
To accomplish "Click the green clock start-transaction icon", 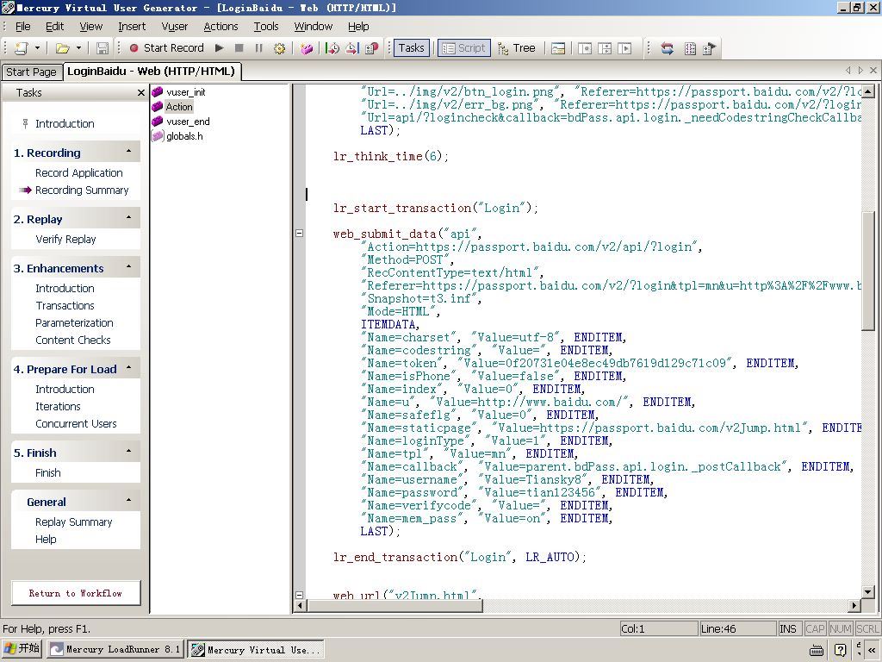I will pos(332,48).
